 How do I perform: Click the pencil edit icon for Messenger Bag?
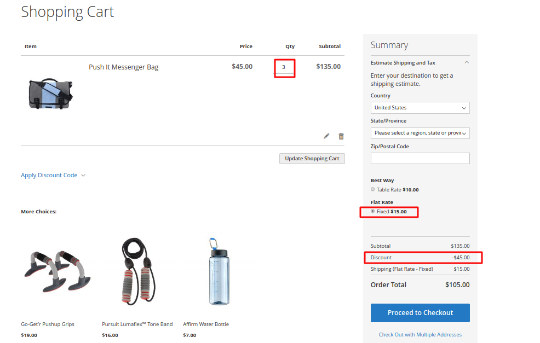pos(326,136)
